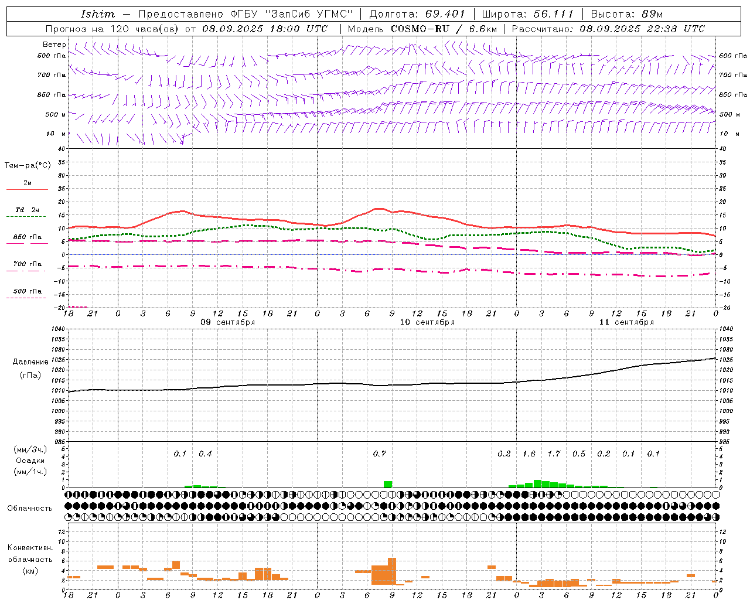750x600 pixels.
Task: Click the "0.4" precipitation amount
Action: coord(205,454)
